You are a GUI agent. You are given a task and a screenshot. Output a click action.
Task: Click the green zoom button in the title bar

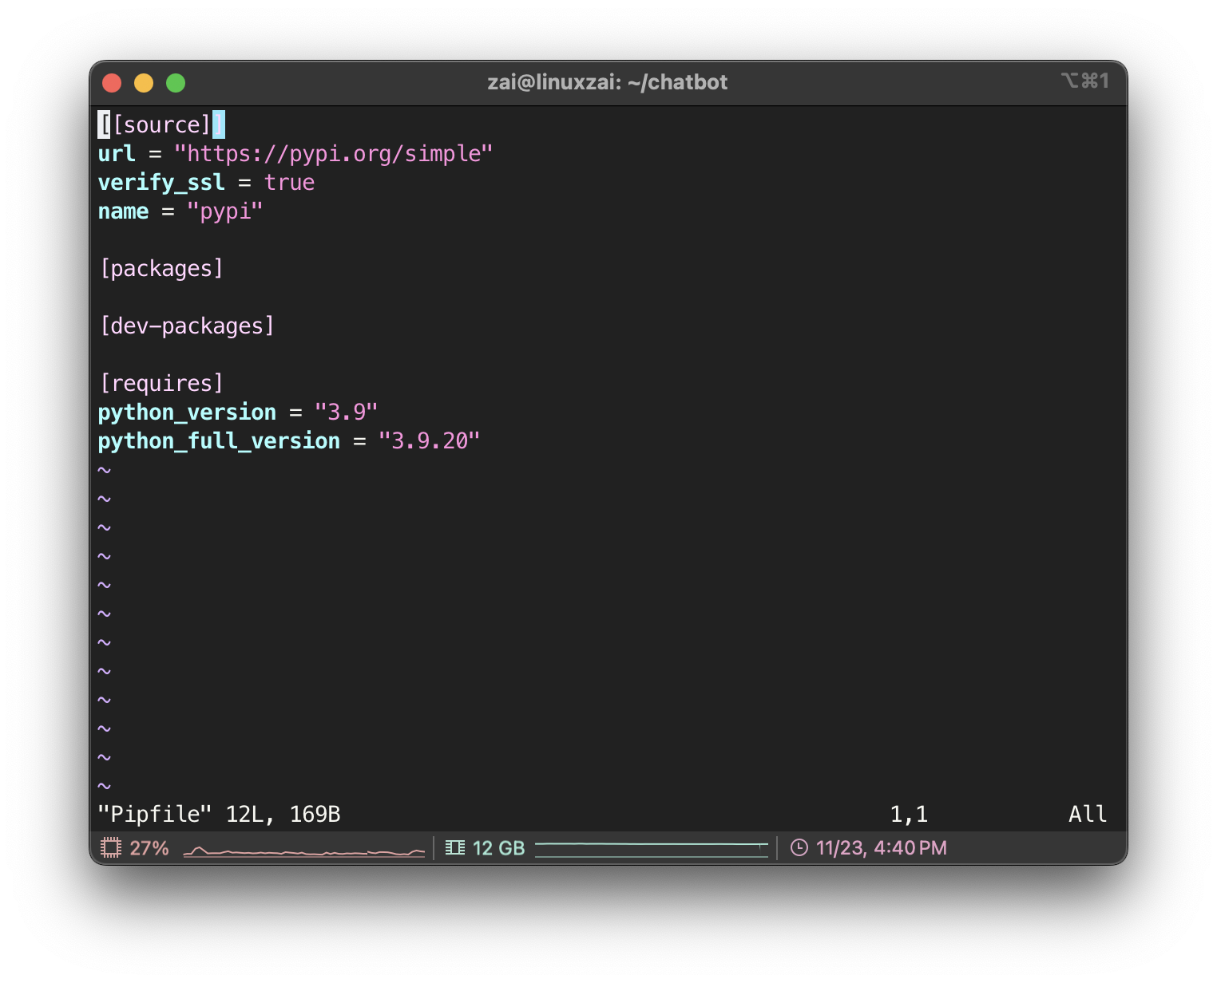(176, 82)
